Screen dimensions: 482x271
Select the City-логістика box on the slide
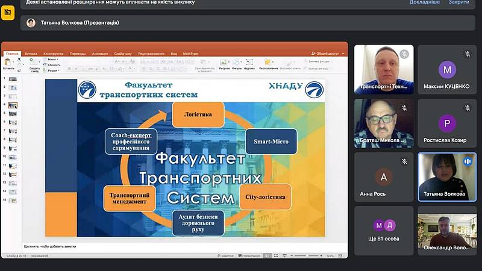[x=265, y=197]
